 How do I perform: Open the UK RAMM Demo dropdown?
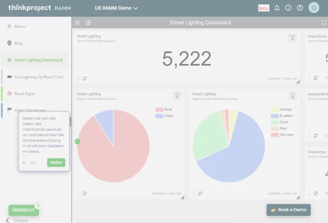click(117, 8)
